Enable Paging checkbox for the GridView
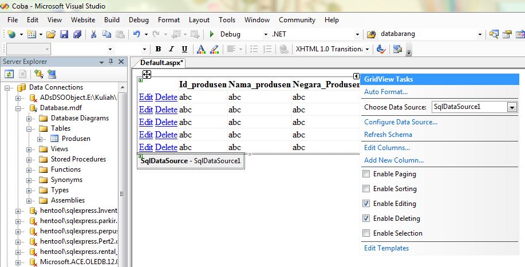The width and height of the screenshot is (525, 267). click(x=366, y=174)
